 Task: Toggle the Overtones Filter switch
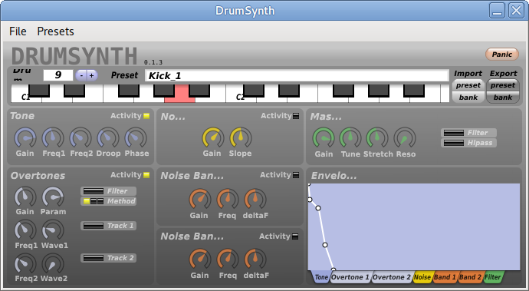pos(109,191)
